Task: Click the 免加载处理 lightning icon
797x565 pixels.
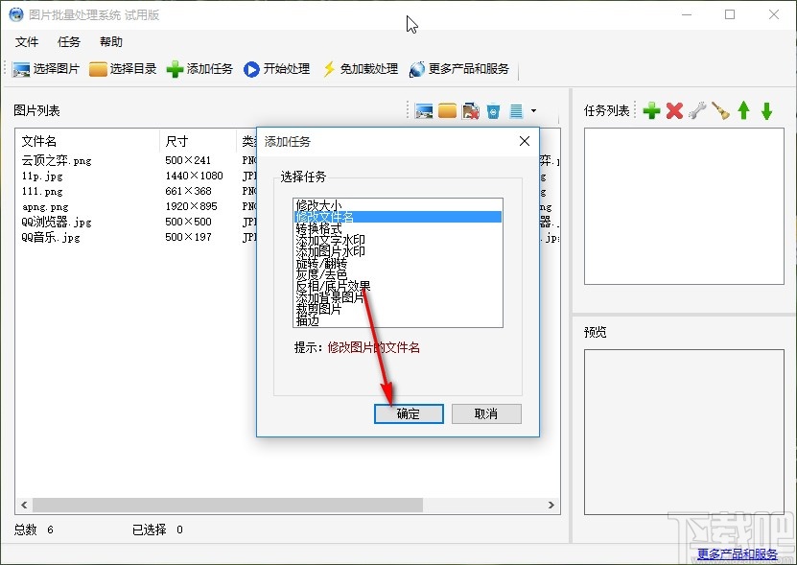Action: 330,68
